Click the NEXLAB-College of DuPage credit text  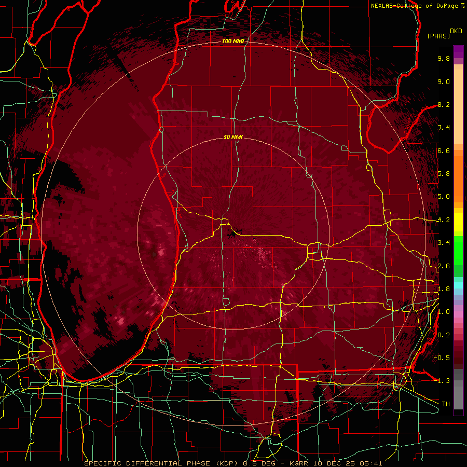pyautogui.click(x=414, y=6)
